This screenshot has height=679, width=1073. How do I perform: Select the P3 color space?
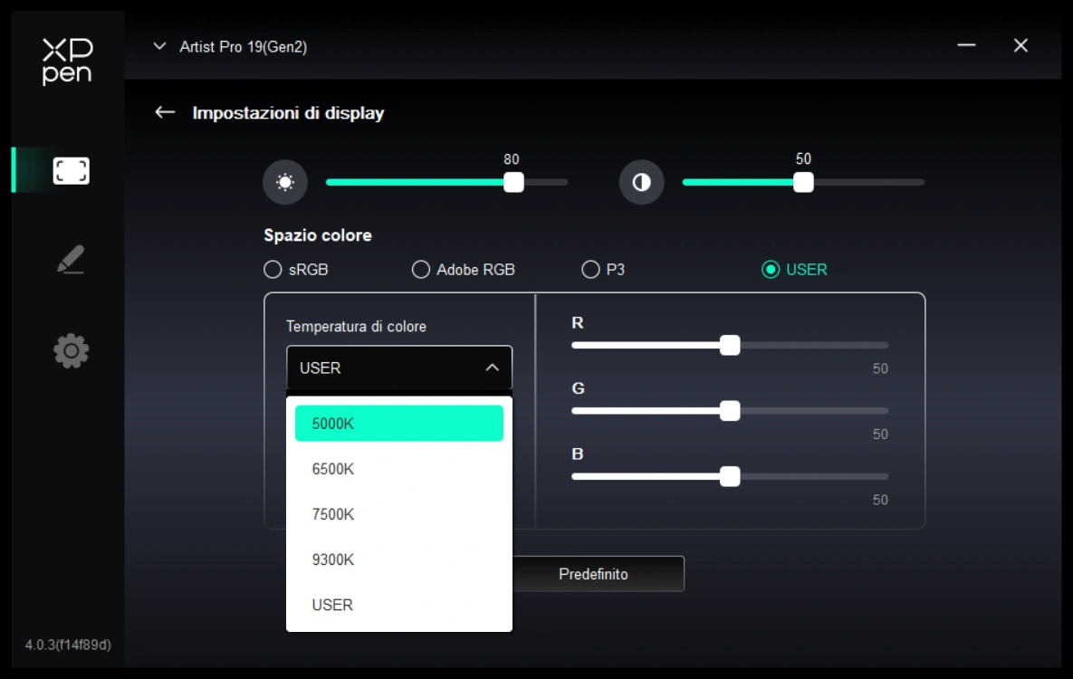tap(590, 270)
